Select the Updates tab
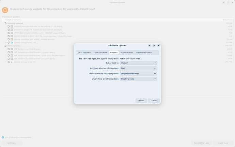This screenshot has height=147, width=235. click(x=114, y=53)
